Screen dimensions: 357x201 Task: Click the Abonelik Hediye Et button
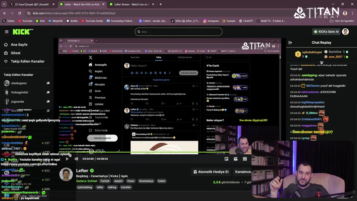click(x=211, y=172)
